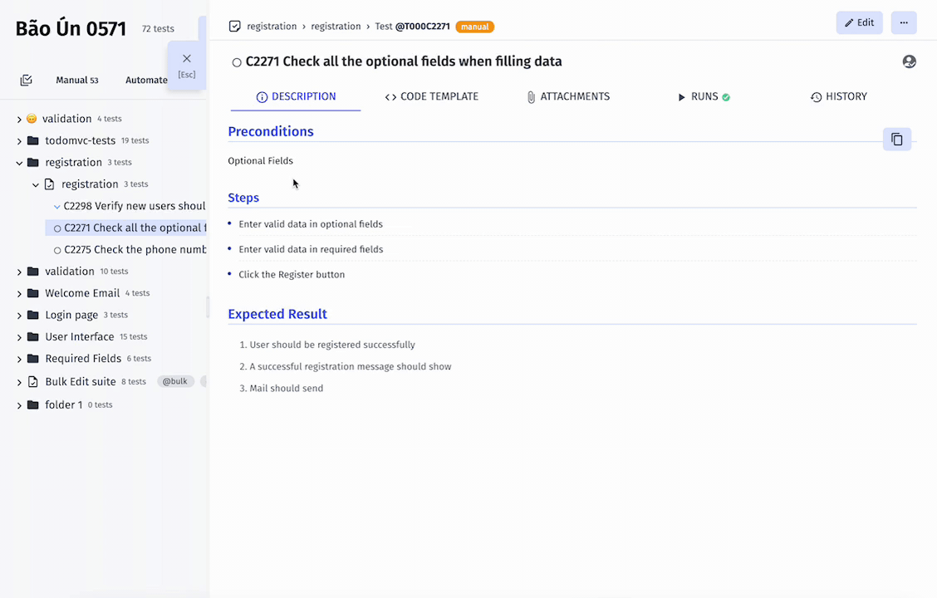Open the ATTACHMENTS tab
937x598 pixels.
coord(568,97)
